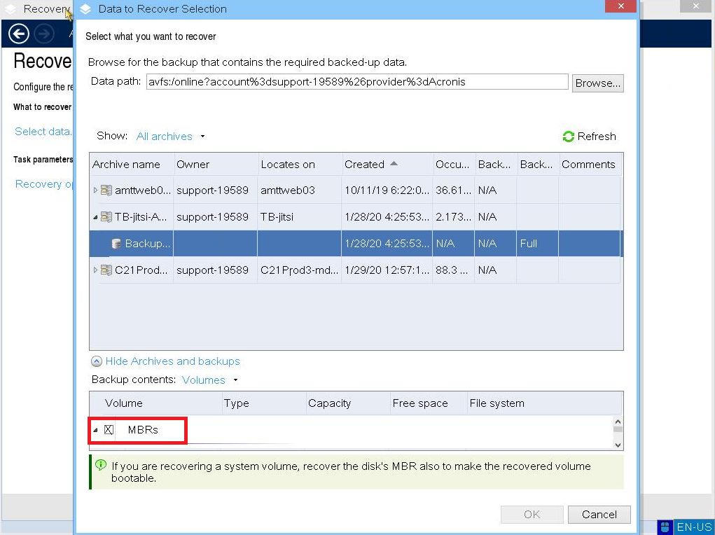The height and width of the screenshot is (535, 715).
Task: Close the Data to Recover Selection dialog
Action: [x=620, y=6]
